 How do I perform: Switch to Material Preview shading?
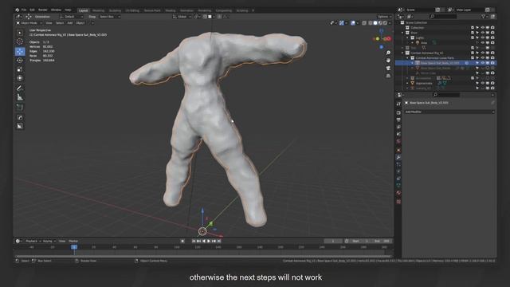coord(380,23)
